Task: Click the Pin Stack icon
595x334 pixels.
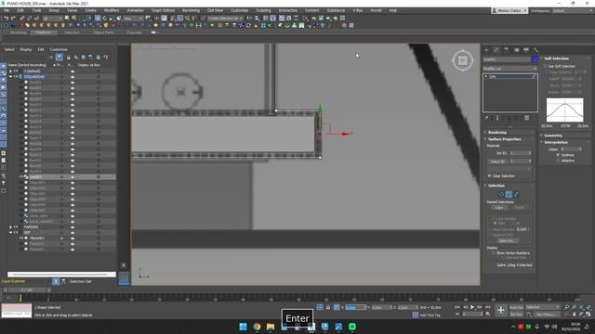Action: coord(487,118)
